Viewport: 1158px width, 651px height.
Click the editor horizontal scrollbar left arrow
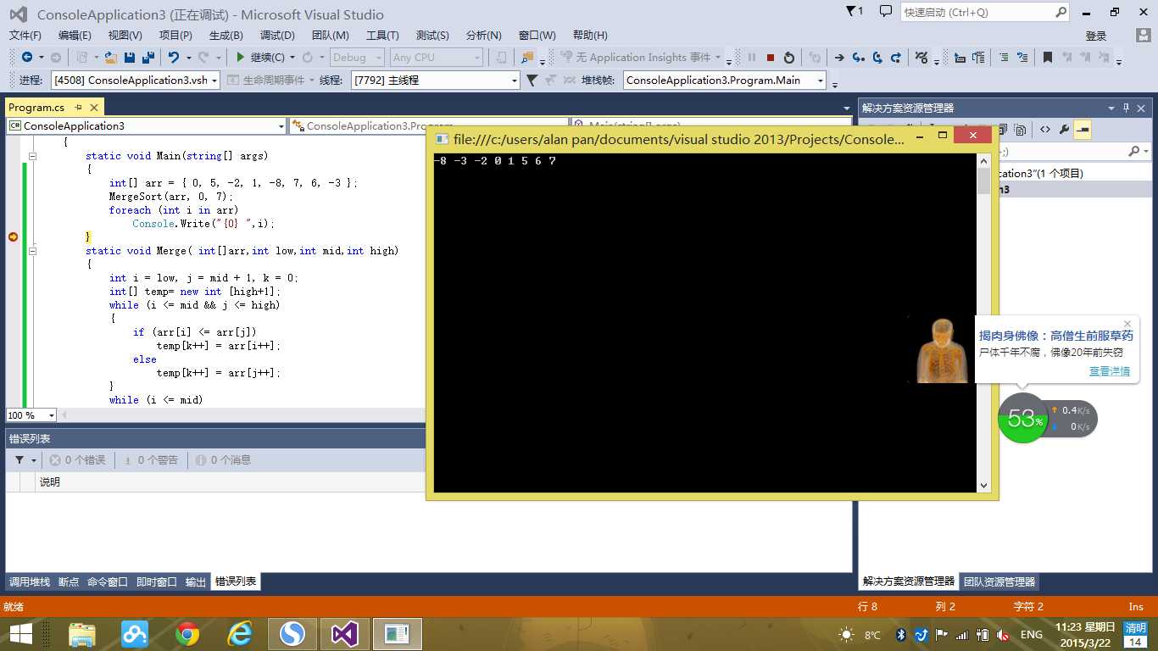click(64, 415)
